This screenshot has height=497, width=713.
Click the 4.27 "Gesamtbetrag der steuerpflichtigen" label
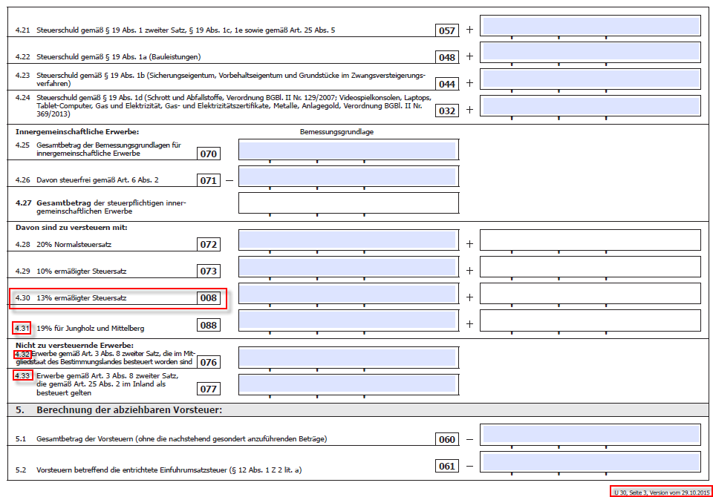click(111, 207)
